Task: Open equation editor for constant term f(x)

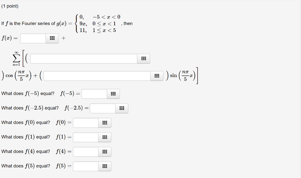Action: [52, 38]
